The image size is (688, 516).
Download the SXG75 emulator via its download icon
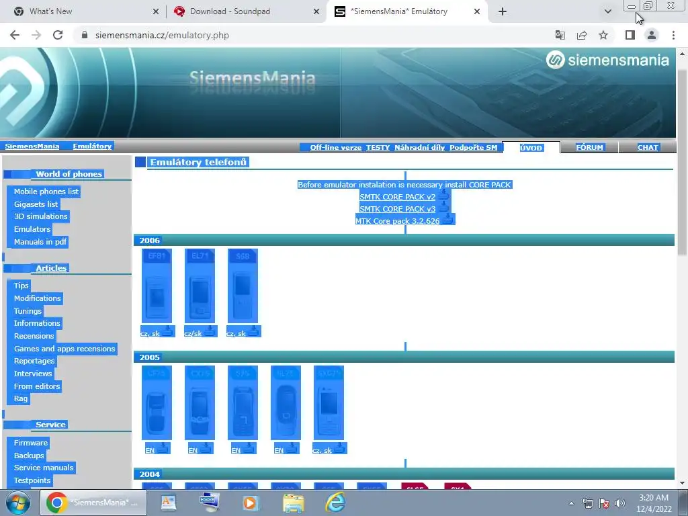tap(339, 448)
